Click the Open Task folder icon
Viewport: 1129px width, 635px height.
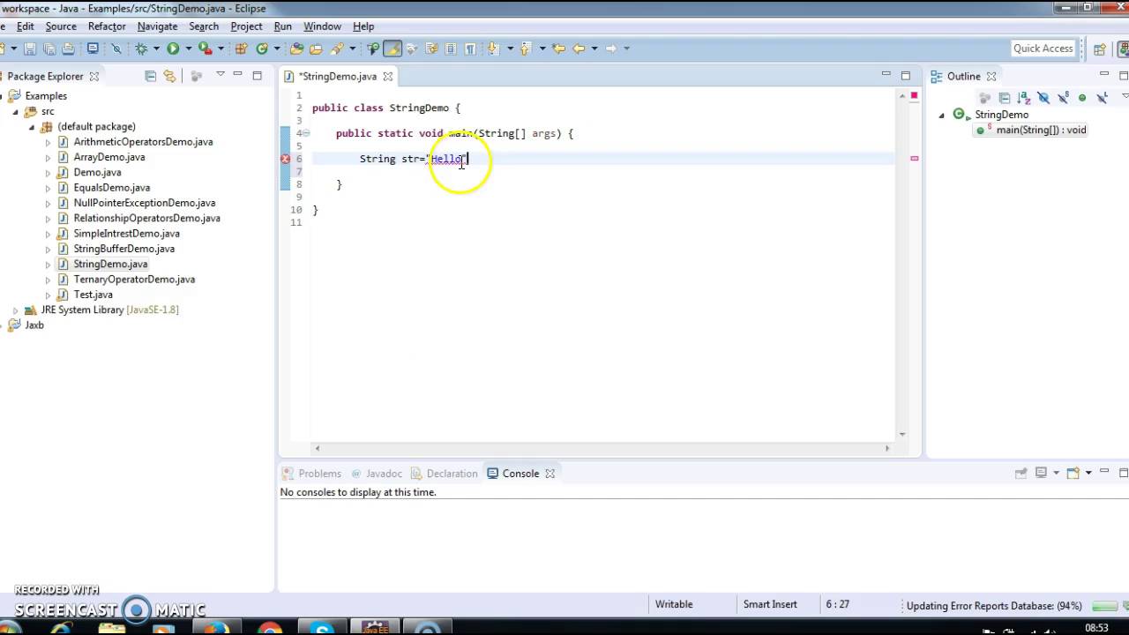click(x=316, y=49)
